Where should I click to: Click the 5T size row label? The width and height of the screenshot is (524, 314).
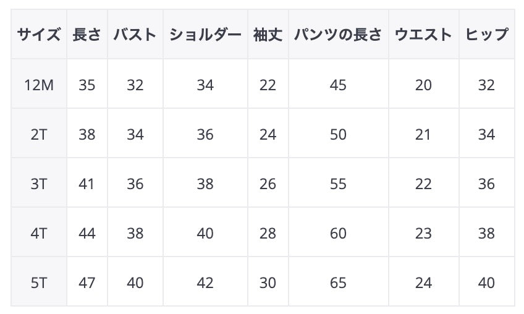(38, 282)
